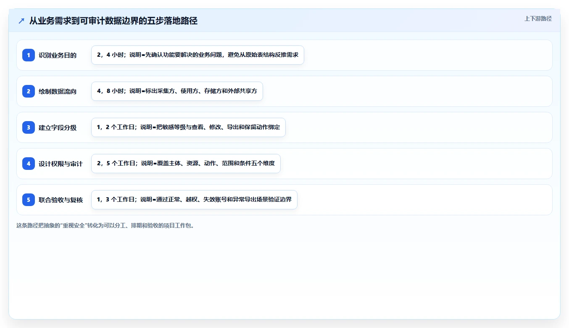
Task: Open the 1，2 个工作日 description box
Action: [188, 127]
